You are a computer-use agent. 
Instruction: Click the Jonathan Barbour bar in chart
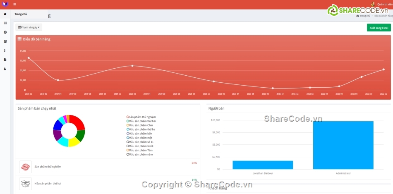[x=263, y=165]
